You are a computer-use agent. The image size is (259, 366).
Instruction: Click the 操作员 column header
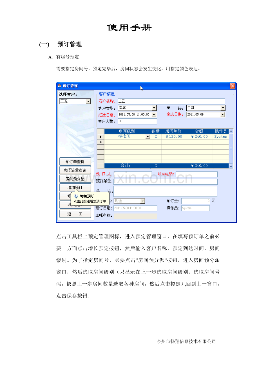(221, 131)
